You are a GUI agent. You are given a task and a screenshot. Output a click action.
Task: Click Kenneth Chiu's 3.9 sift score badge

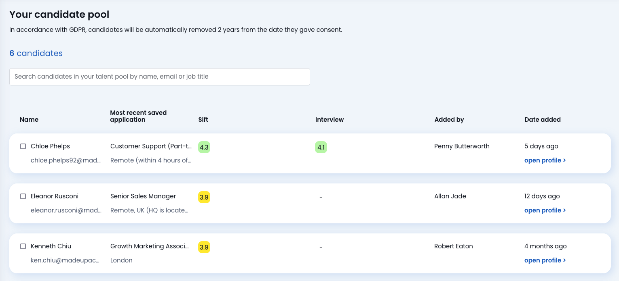(204, 248)
